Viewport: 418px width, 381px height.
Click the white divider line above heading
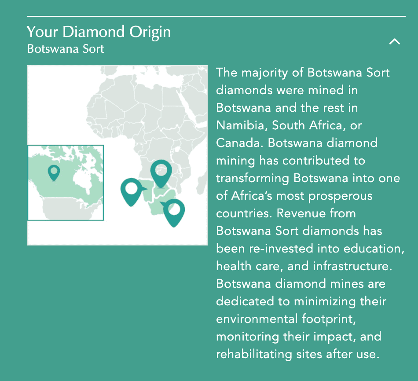[x=216, y=16]
